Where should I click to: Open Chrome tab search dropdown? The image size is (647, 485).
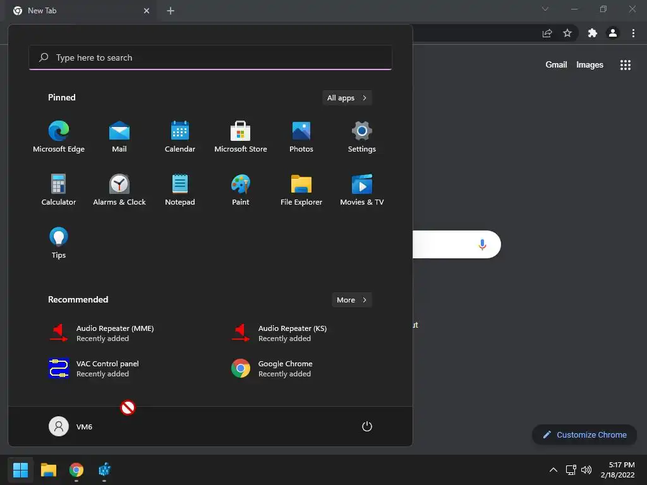[545, 9]
